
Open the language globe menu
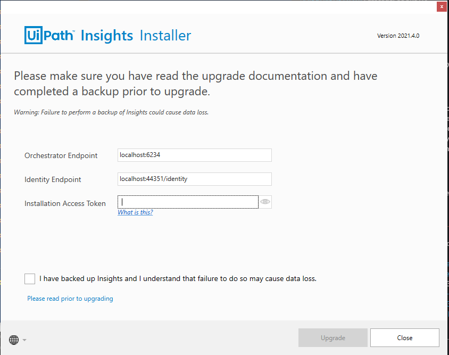(14, 340)
